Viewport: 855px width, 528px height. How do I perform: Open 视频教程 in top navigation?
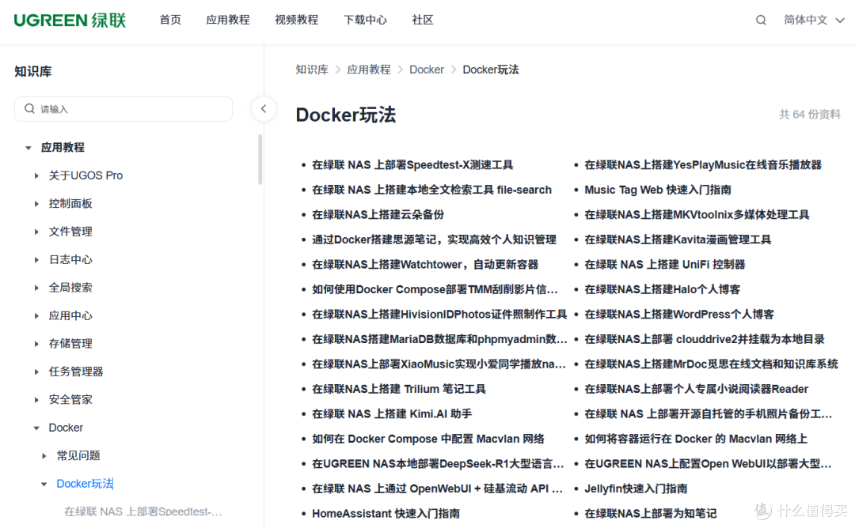pyautogui.click(x=297, y=20)
